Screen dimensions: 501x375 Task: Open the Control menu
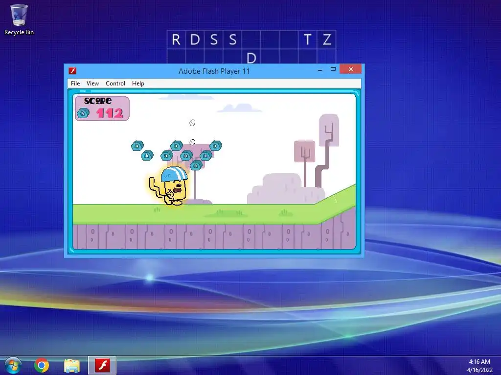pos(115,83)
